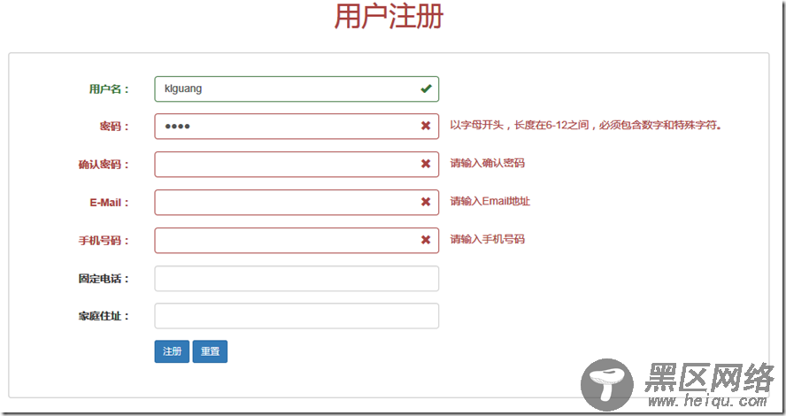The image size is (786, 416).
Task: Click the 确认密码 field label
Action: pos(104,165)
